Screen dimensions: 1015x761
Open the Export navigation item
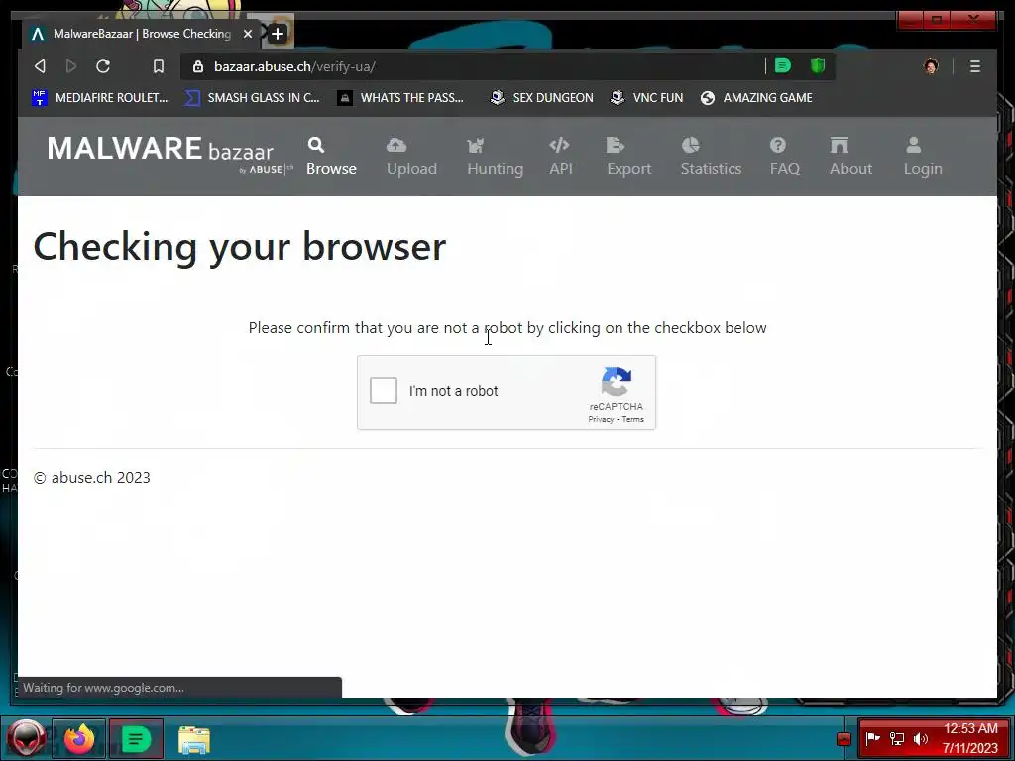click(628, 157)
